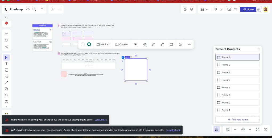Select the Image insert tool
This screenshot has height=138, width=272.
click(x=6, y=101)
